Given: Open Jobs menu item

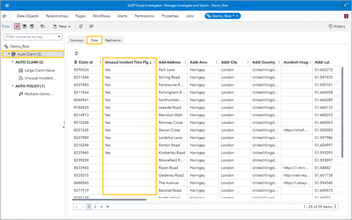Looking at the screenshot, I should [190, 16].
